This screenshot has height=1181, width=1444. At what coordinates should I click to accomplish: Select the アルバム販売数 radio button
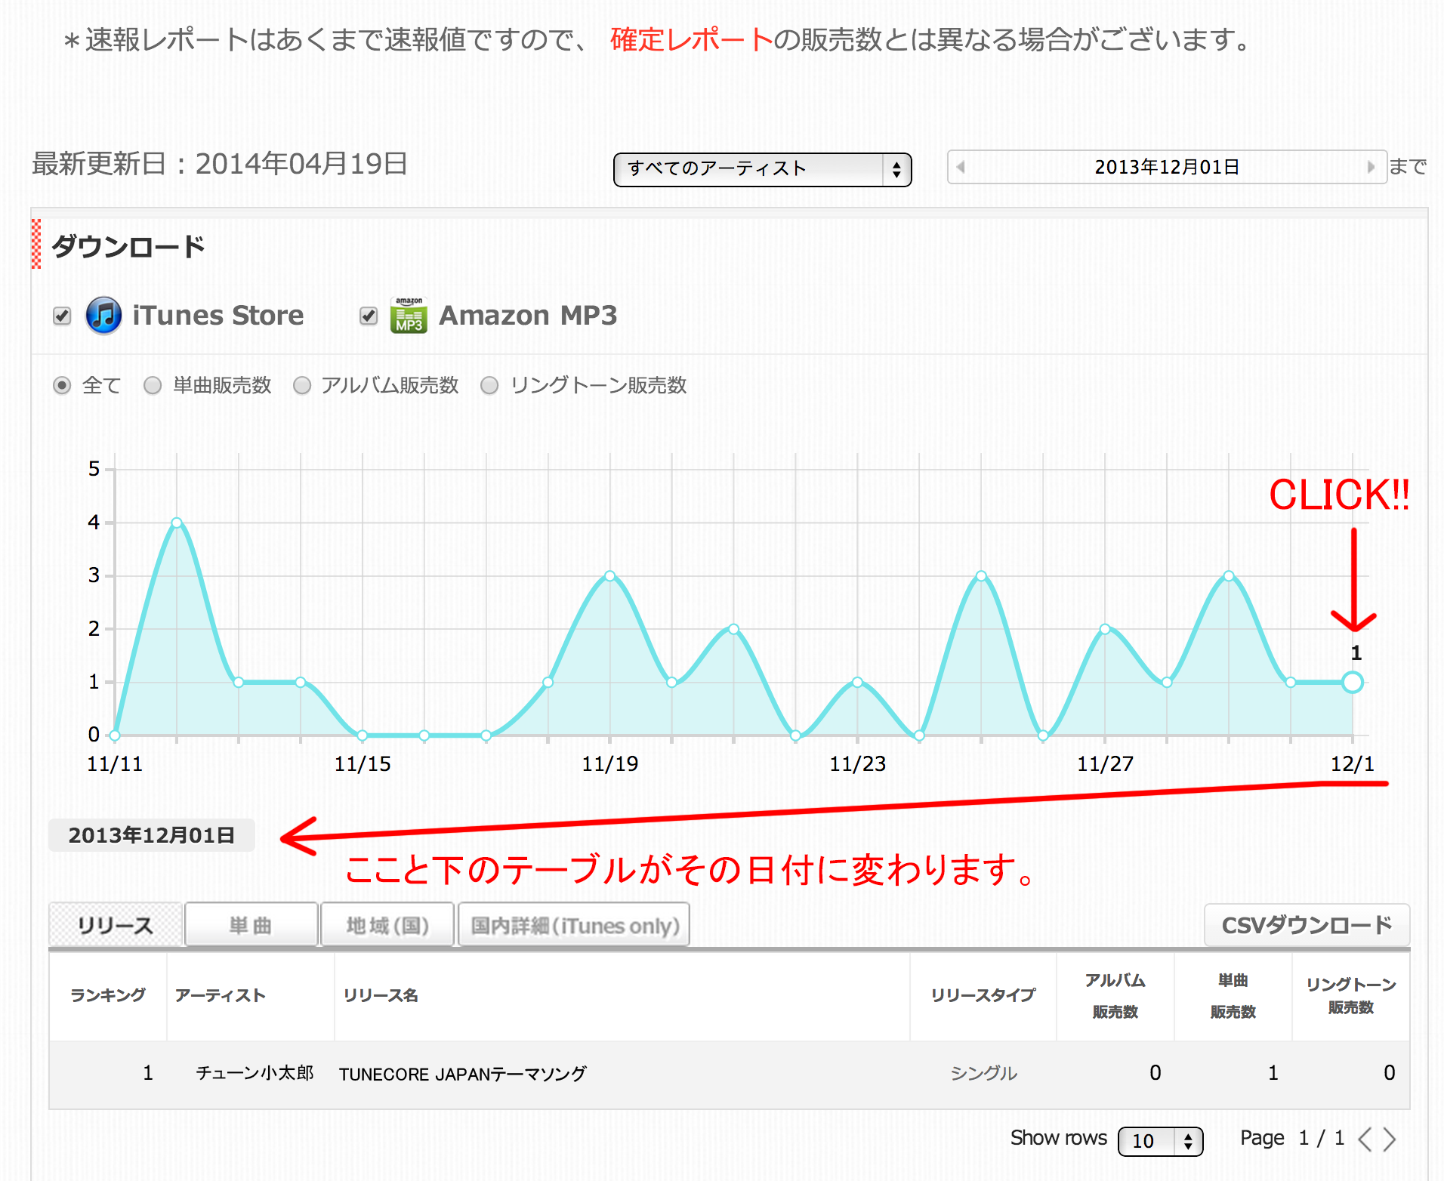pos(302,386)
